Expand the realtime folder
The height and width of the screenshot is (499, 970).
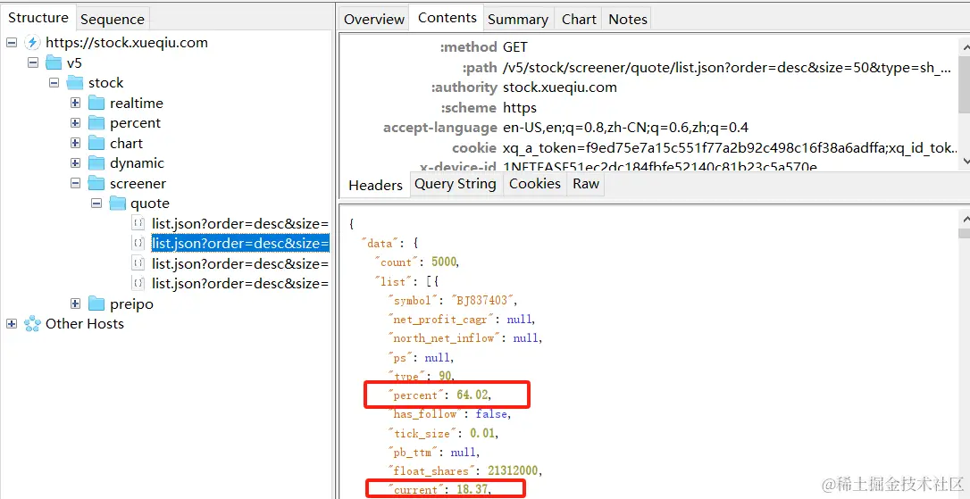[75, 104]
